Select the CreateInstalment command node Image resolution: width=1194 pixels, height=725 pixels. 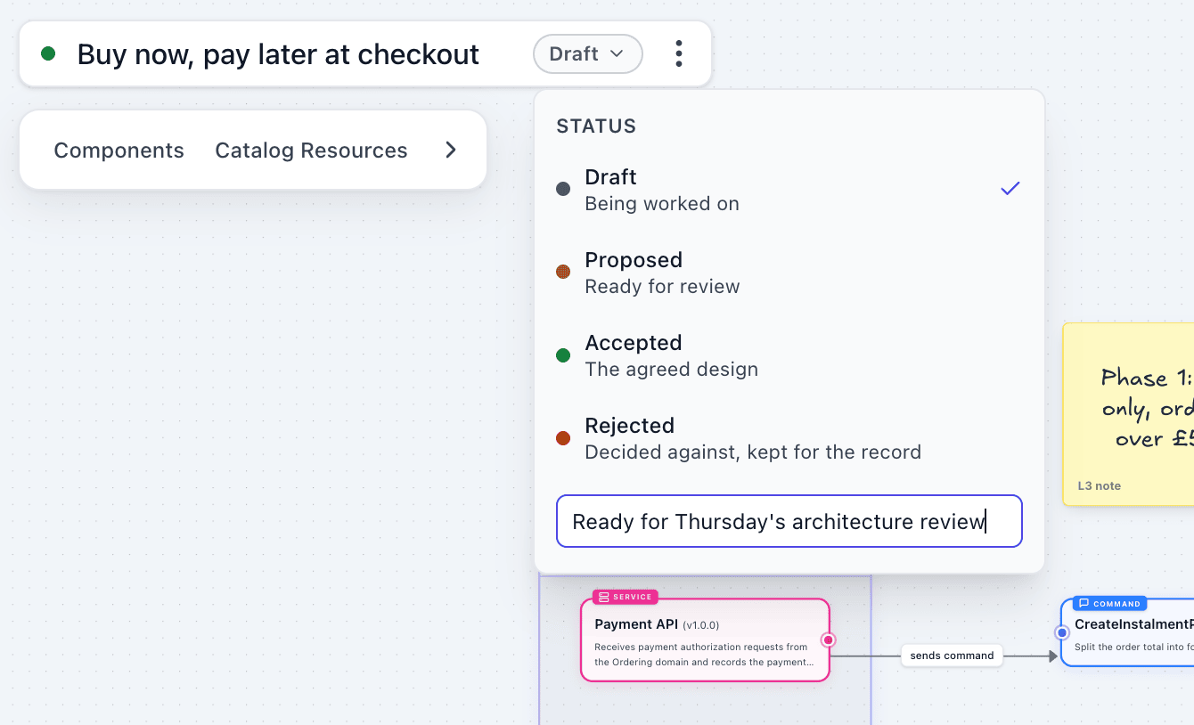pyautogui.click(x=1128, y=632)
